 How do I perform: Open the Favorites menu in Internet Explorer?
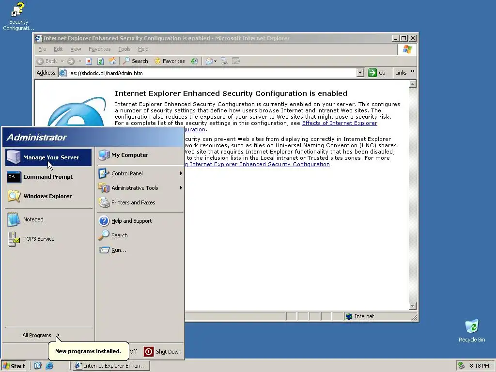100,49
